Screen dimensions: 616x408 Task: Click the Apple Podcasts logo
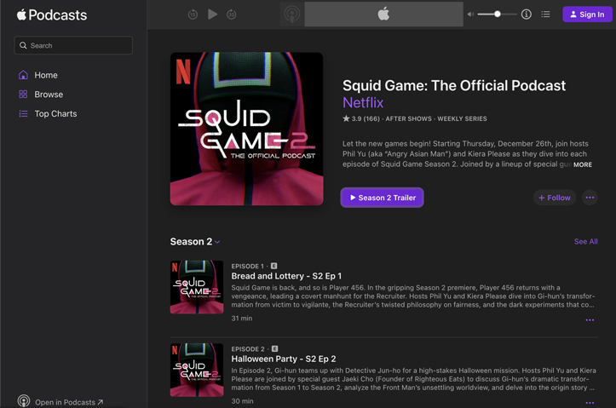[51, 15]
